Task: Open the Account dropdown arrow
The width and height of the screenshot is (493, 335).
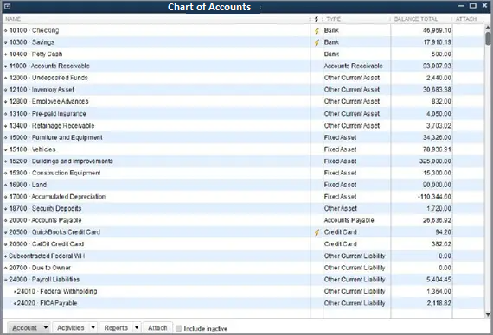Action: [46, 327]
